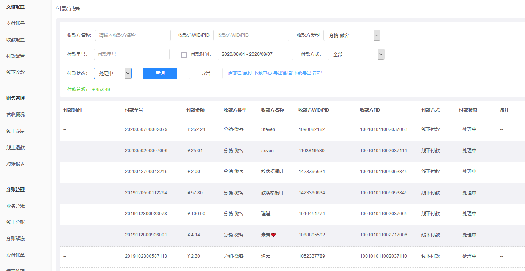Click the 收款方名称 input field
The height and width of the screenshot is (271, 525).
pyautogui.click(x=132, y=35)
